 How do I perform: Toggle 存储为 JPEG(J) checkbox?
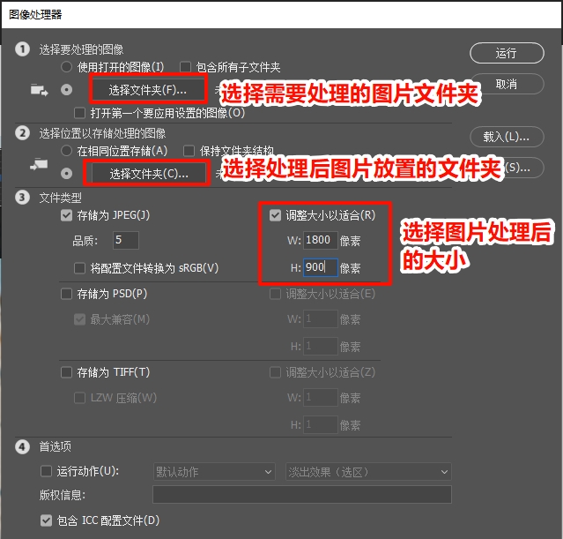66,215
